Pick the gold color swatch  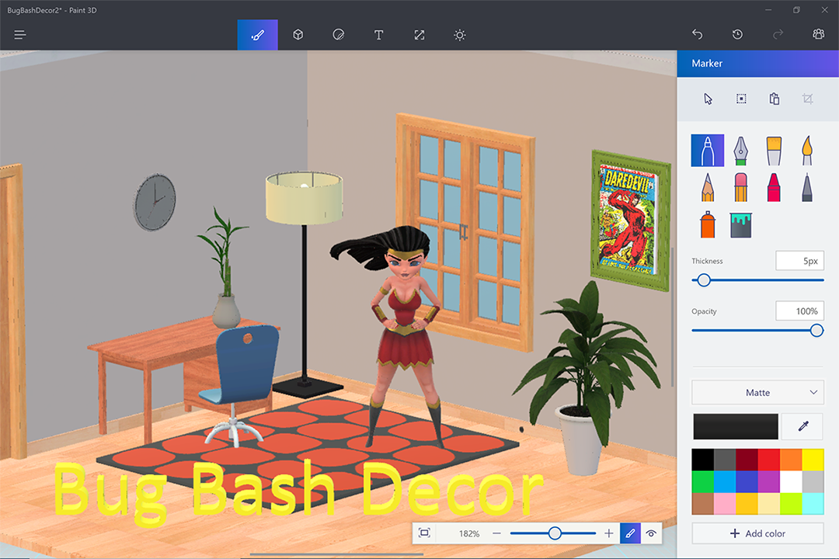click(747, 503)
